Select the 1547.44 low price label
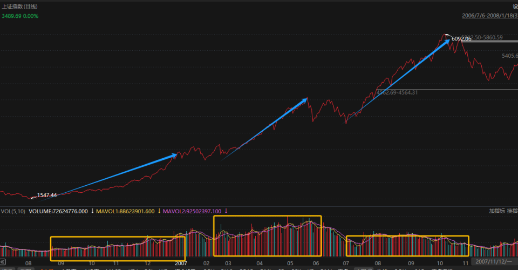This screenshot has width=518, height=270. tap(47, 195)
